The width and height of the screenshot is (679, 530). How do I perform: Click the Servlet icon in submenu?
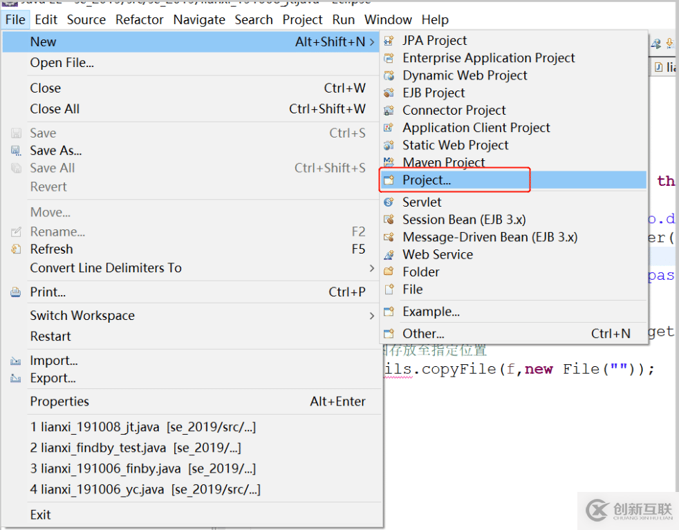[389, 202]
